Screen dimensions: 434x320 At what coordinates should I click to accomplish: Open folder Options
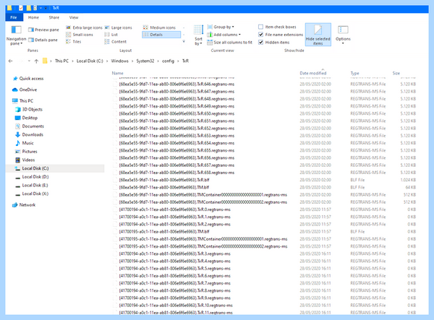[343, 35]
